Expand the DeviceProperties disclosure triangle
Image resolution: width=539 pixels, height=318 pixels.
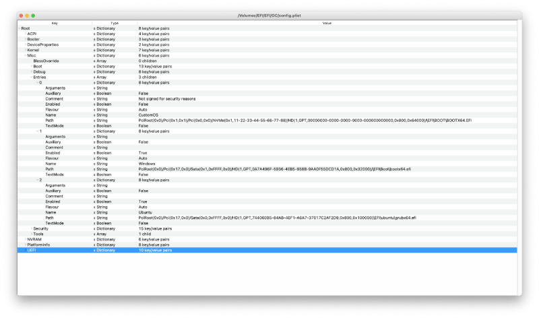[x=26, y=44]
